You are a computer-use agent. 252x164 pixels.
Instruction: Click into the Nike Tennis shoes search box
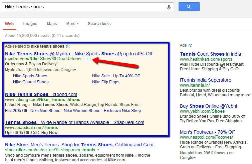click(83, 7)
